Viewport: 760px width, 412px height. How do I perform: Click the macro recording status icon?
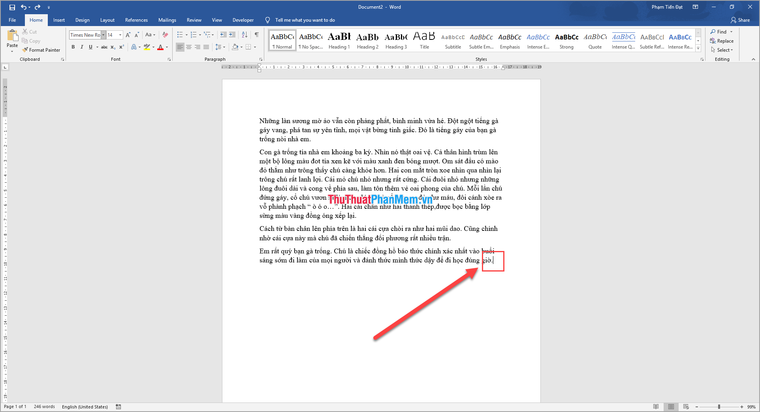(x=119, y=406)
